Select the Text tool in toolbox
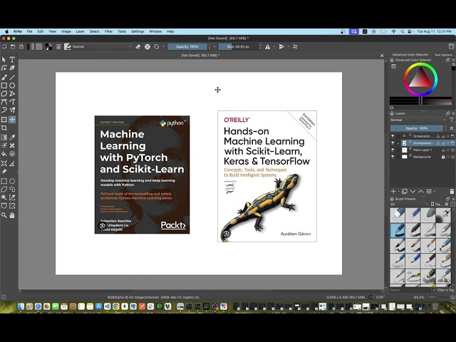Viewport: 456px width, 342px height. (12, 60)
